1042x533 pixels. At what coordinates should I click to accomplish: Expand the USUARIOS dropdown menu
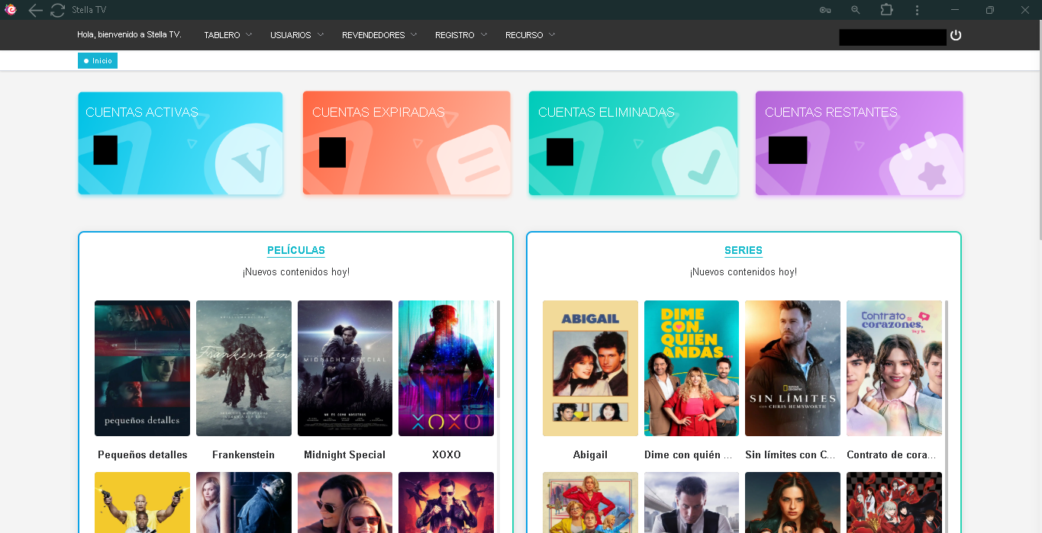[296, 35]
